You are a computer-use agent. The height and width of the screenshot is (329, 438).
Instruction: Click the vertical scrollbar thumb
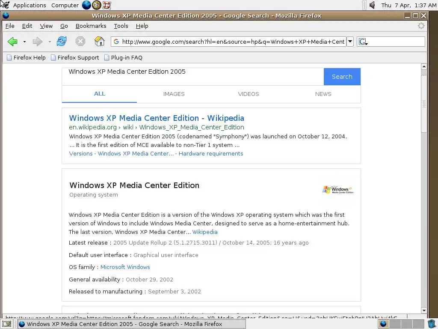click(424, 104)
